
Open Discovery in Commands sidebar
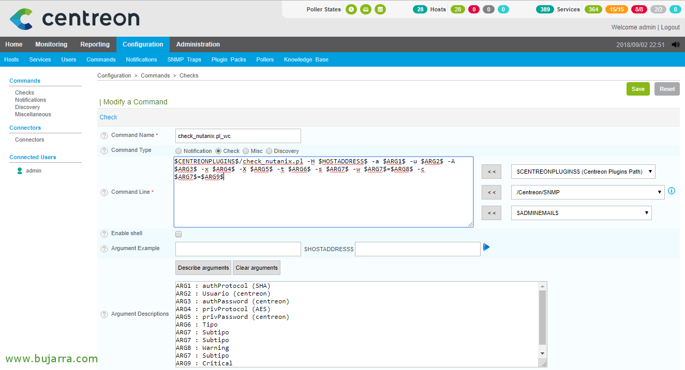point(27,107)
